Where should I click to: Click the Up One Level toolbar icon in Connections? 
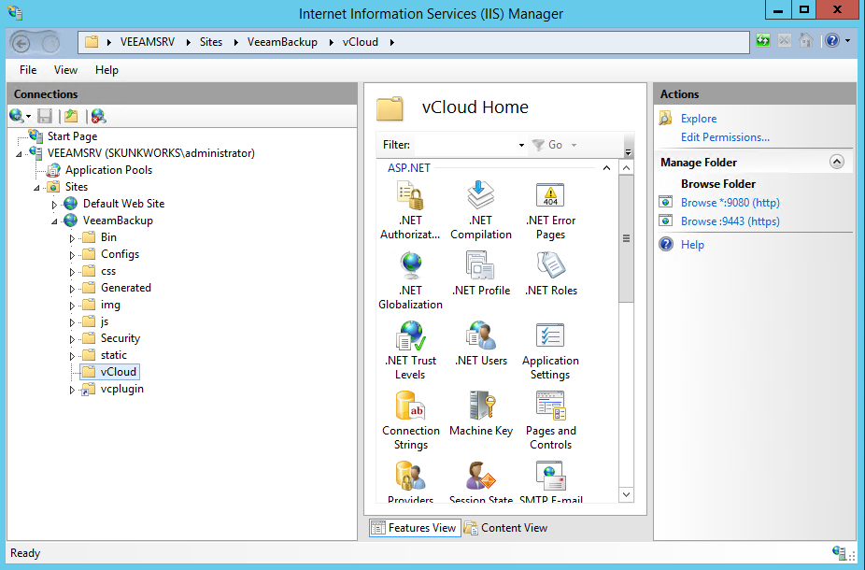pyautogui.click(x=71, y=116)
